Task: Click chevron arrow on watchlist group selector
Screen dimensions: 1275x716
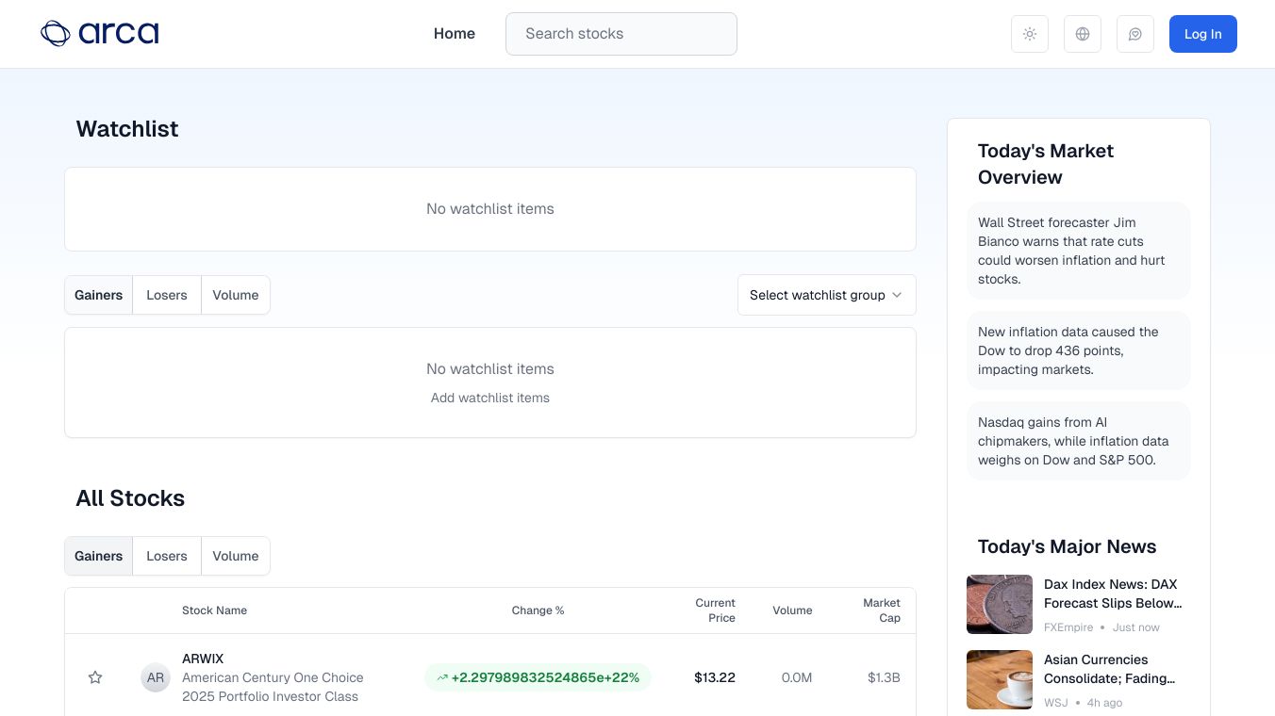Action: pyautogui.click(x=897, y=295)
